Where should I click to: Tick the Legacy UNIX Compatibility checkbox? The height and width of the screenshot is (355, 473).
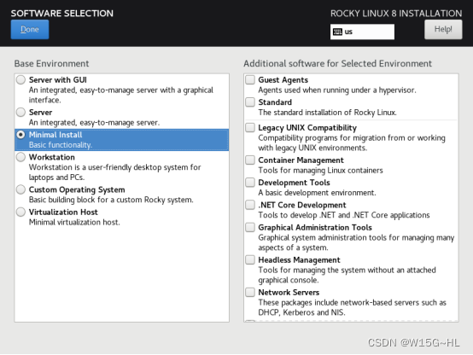pyautogui.click(x=250, y=127)
